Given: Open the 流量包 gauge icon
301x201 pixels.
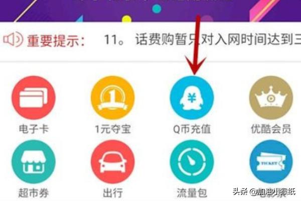Looking at the screenshot, I should point(192,162).
